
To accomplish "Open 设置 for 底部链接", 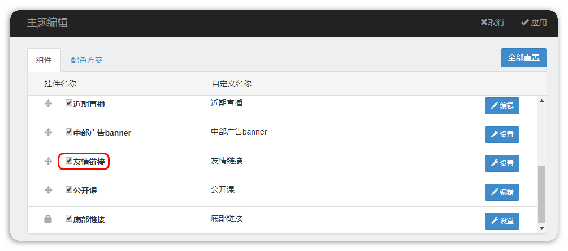I will 502,221.
